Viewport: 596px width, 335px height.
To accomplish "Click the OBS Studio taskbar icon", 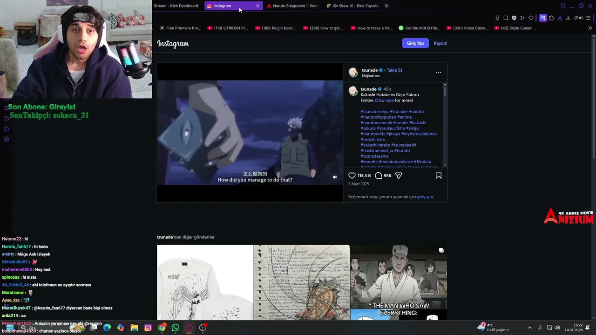I will tap(203, 328).
